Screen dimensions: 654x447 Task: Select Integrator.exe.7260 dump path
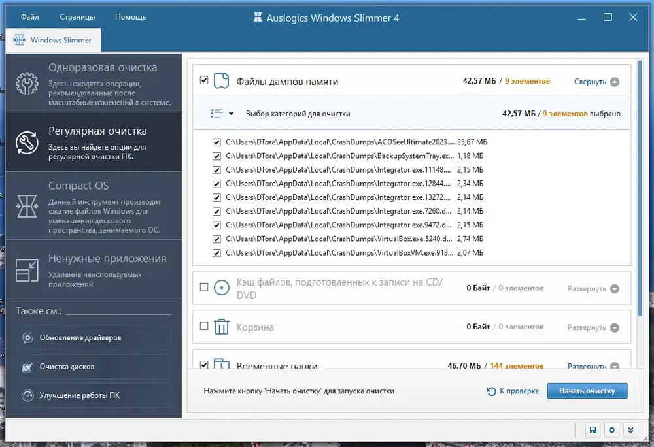pyautogui.click(x=338, y=211)
